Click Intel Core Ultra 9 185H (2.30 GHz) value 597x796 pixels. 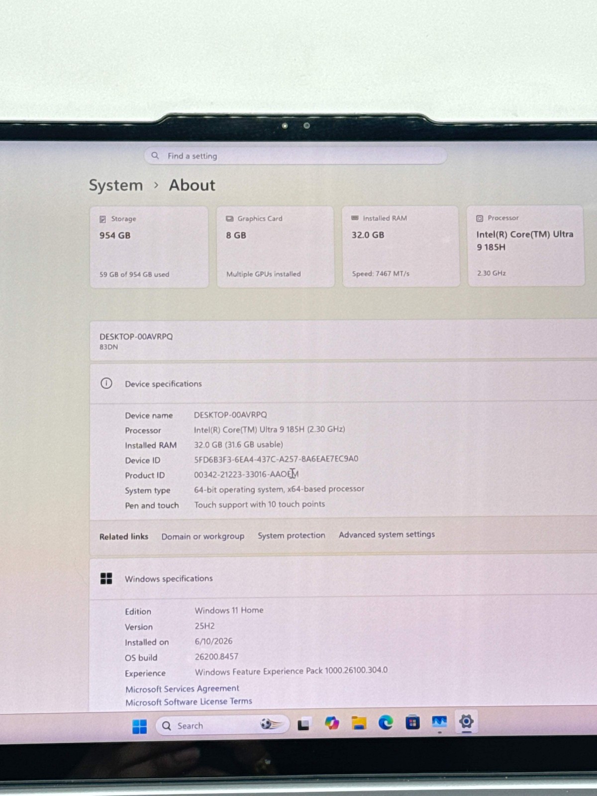(270, 429)
